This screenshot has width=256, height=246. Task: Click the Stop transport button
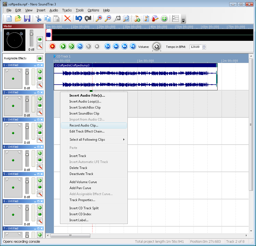point(97,47)
